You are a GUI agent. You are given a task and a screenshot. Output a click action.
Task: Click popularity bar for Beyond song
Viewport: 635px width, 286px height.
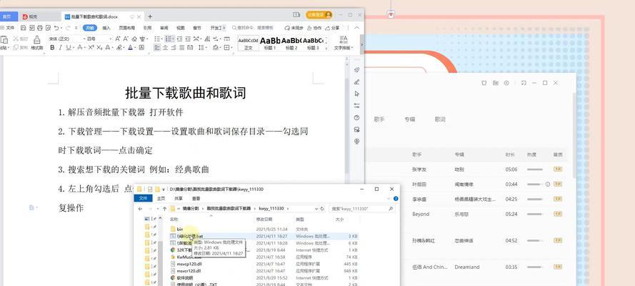(535, 214)
